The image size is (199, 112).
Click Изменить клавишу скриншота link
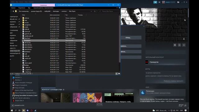click(x=174, y=81)
